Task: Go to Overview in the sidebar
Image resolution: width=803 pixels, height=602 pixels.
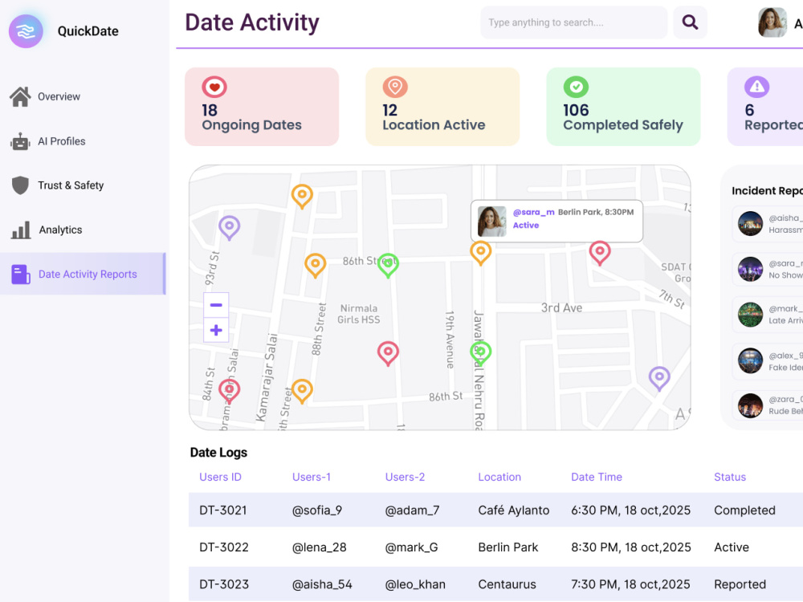Action: click(59, 97)
